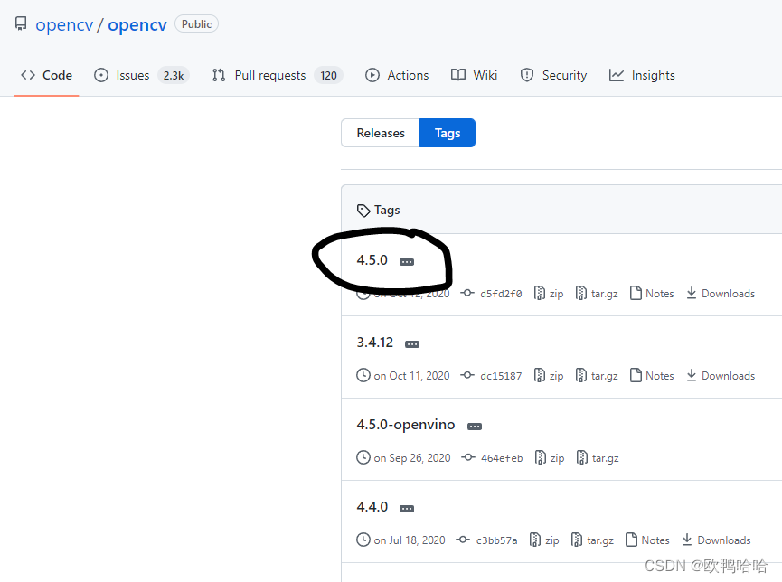
Task: Click the Tags label icon in panel header
Action: tap(364, 210)
